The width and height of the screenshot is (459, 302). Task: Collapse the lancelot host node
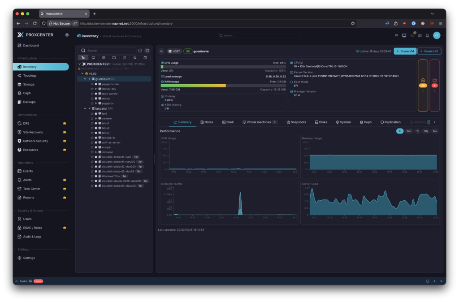click(x=85, y=108)
